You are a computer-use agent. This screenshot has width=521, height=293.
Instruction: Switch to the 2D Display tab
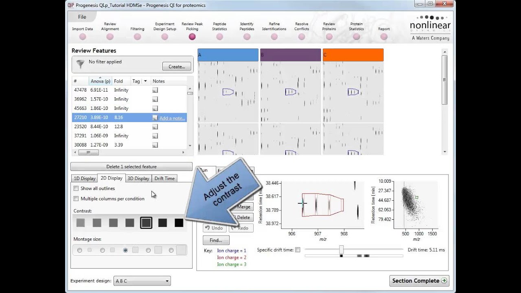click(x=112, y=178)
